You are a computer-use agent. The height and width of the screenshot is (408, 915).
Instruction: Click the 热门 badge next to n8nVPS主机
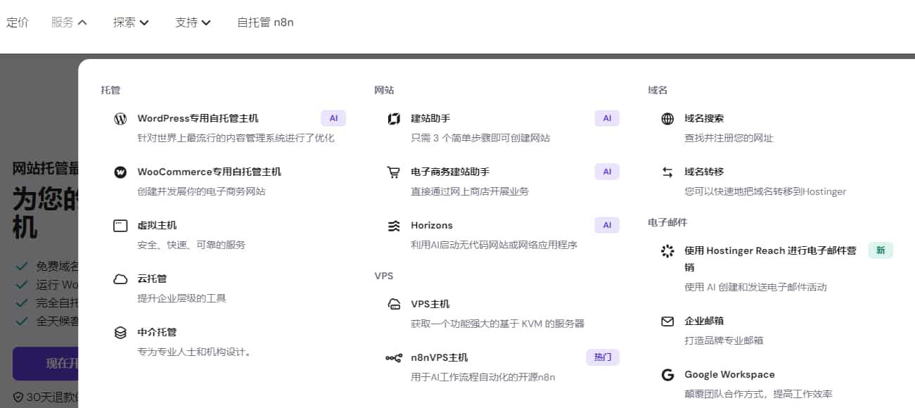tap(603, 357)
